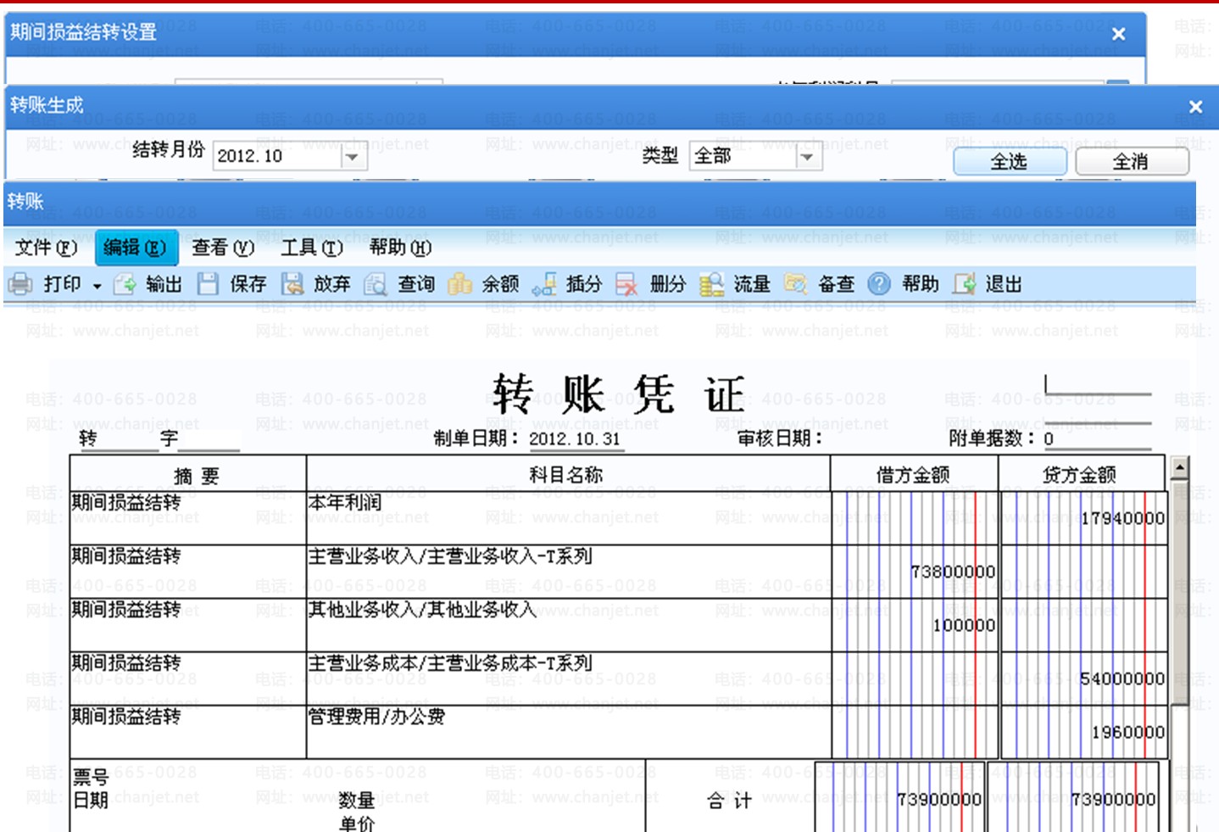Click the Insert Entry (插分) icon

(x=543, y=284)
